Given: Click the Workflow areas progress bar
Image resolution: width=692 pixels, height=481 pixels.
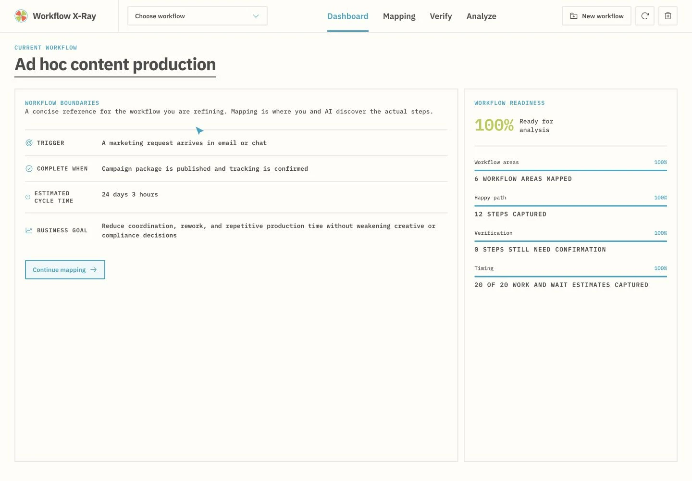Looking at the screenshot, I should pyautogui.click(x=570, y=170).
